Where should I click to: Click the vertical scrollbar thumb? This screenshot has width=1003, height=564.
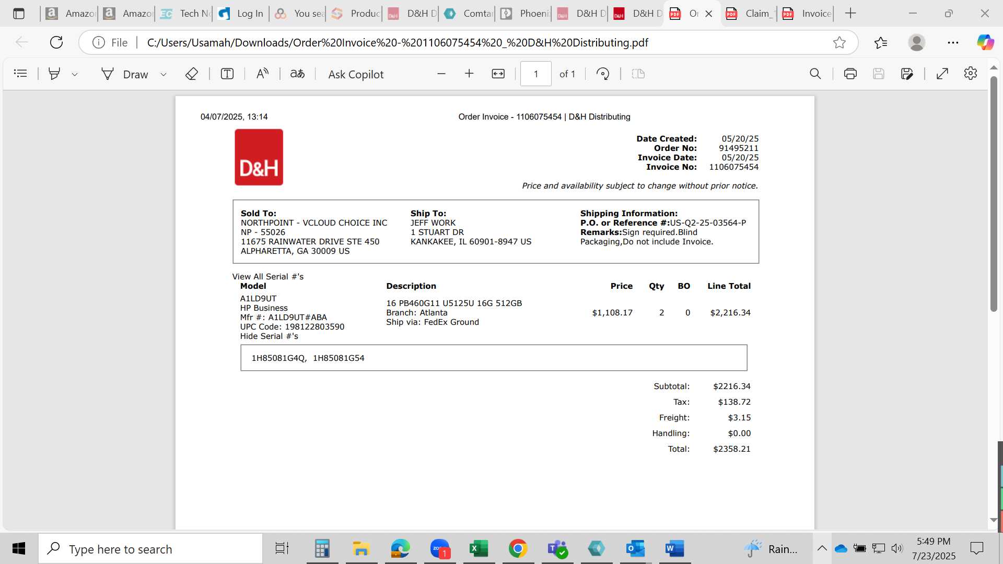994,193
